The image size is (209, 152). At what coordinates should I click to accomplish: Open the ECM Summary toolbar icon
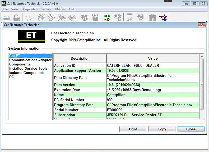click(85, 17)
